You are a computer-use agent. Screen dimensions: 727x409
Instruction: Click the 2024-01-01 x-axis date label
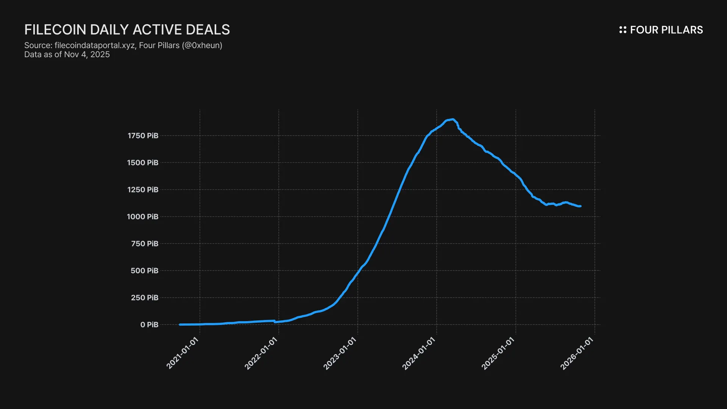click(x=419, y=353)
